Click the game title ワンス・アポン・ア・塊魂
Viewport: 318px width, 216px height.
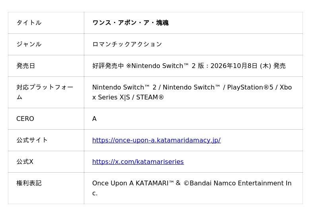(x=130, y=23)
